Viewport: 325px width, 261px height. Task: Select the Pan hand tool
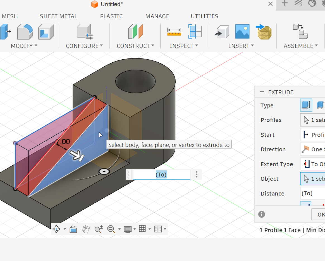pos(86,229)
